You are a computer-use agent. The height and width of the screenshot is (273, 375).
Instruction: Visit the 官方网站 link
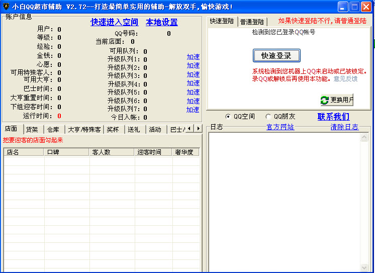tap(280, 127)
